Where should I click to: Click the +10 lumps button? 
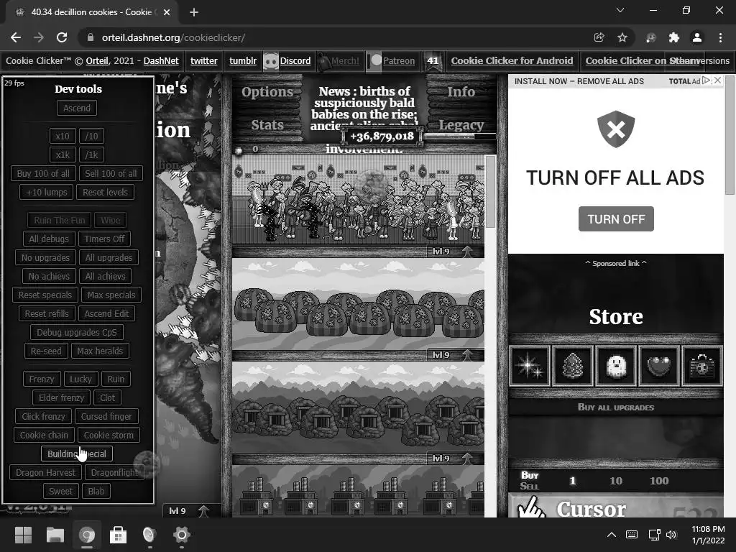[47, 193]
